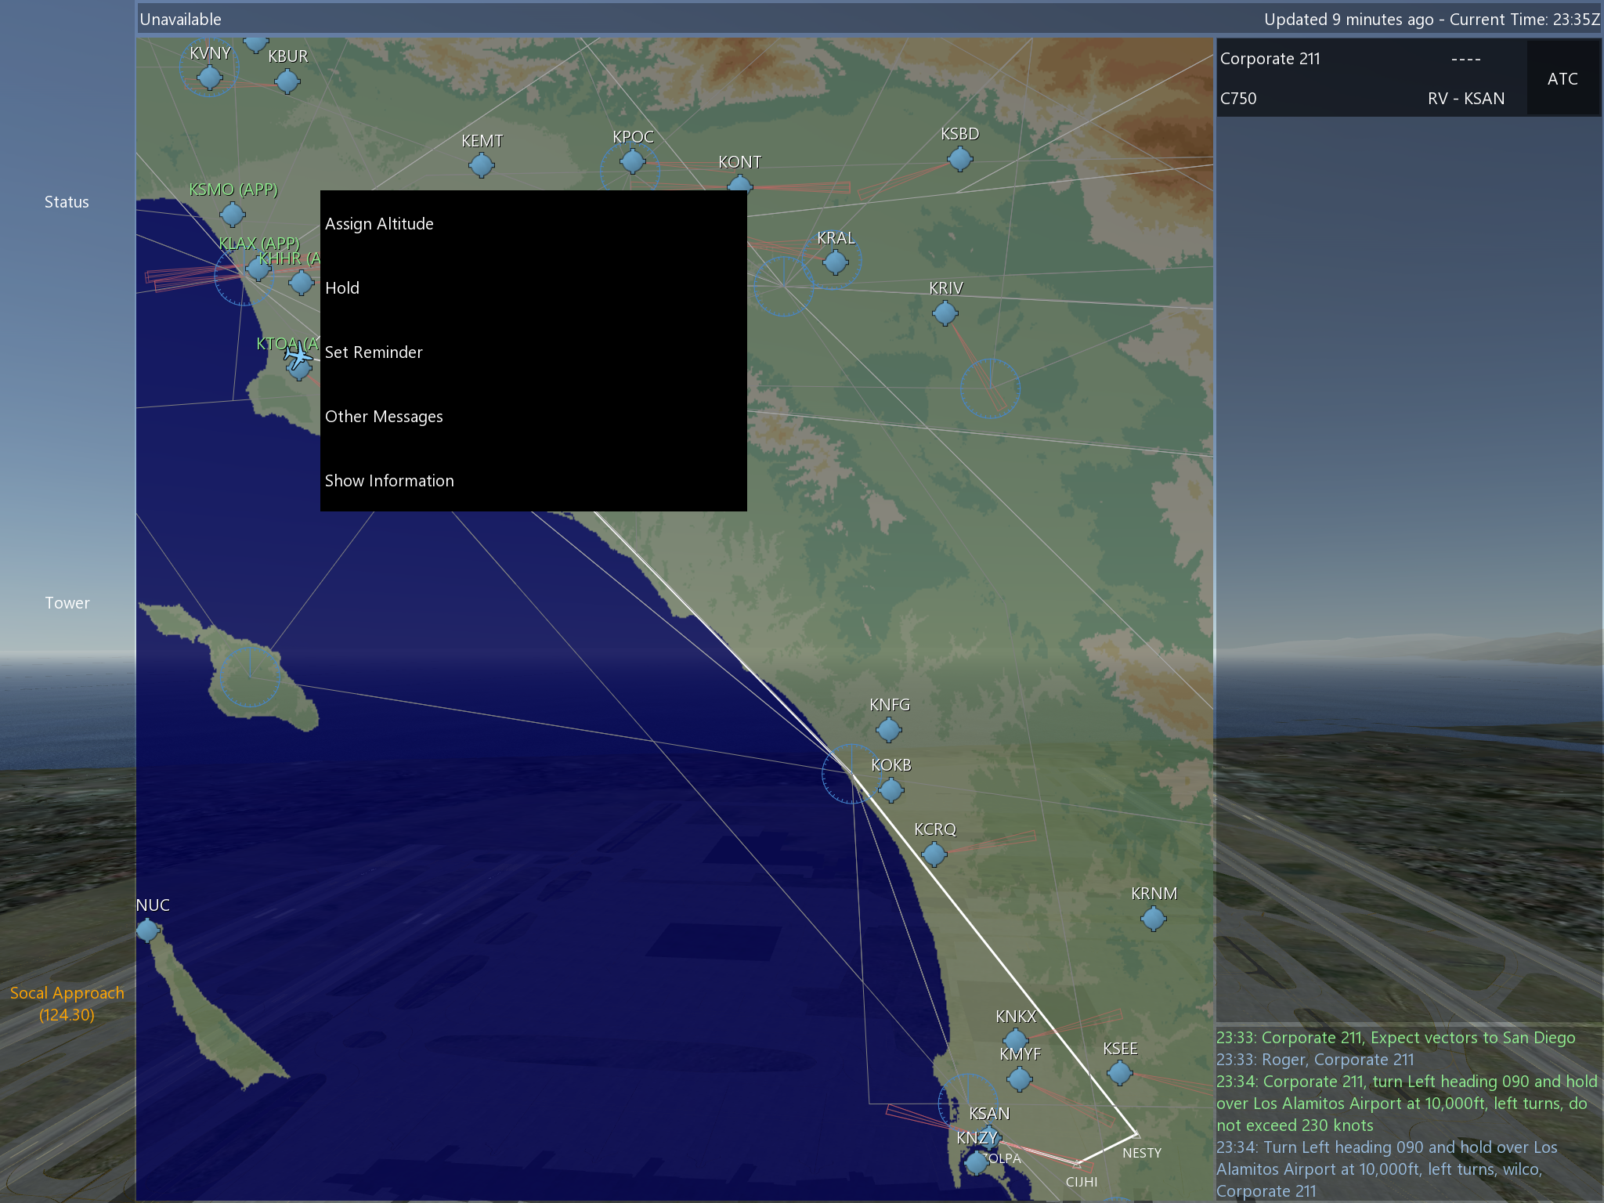Viewport: 1604px width, 1203px height.
Task: Click the NUC airport marker icon
Action: click(x=147, y=930)
